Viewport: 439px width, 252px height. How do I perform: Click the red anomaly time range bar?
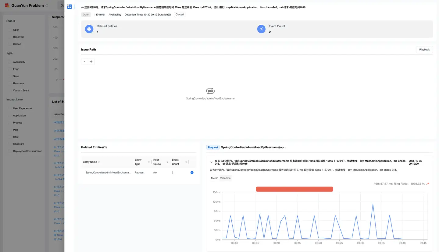coord(294,189)
